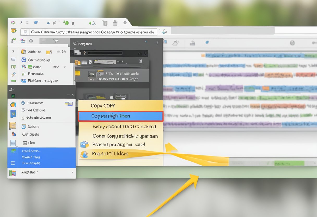The image size is (317, 217).
Task: Click the play arrow icon in top toolbar
Action: [21, 23]
